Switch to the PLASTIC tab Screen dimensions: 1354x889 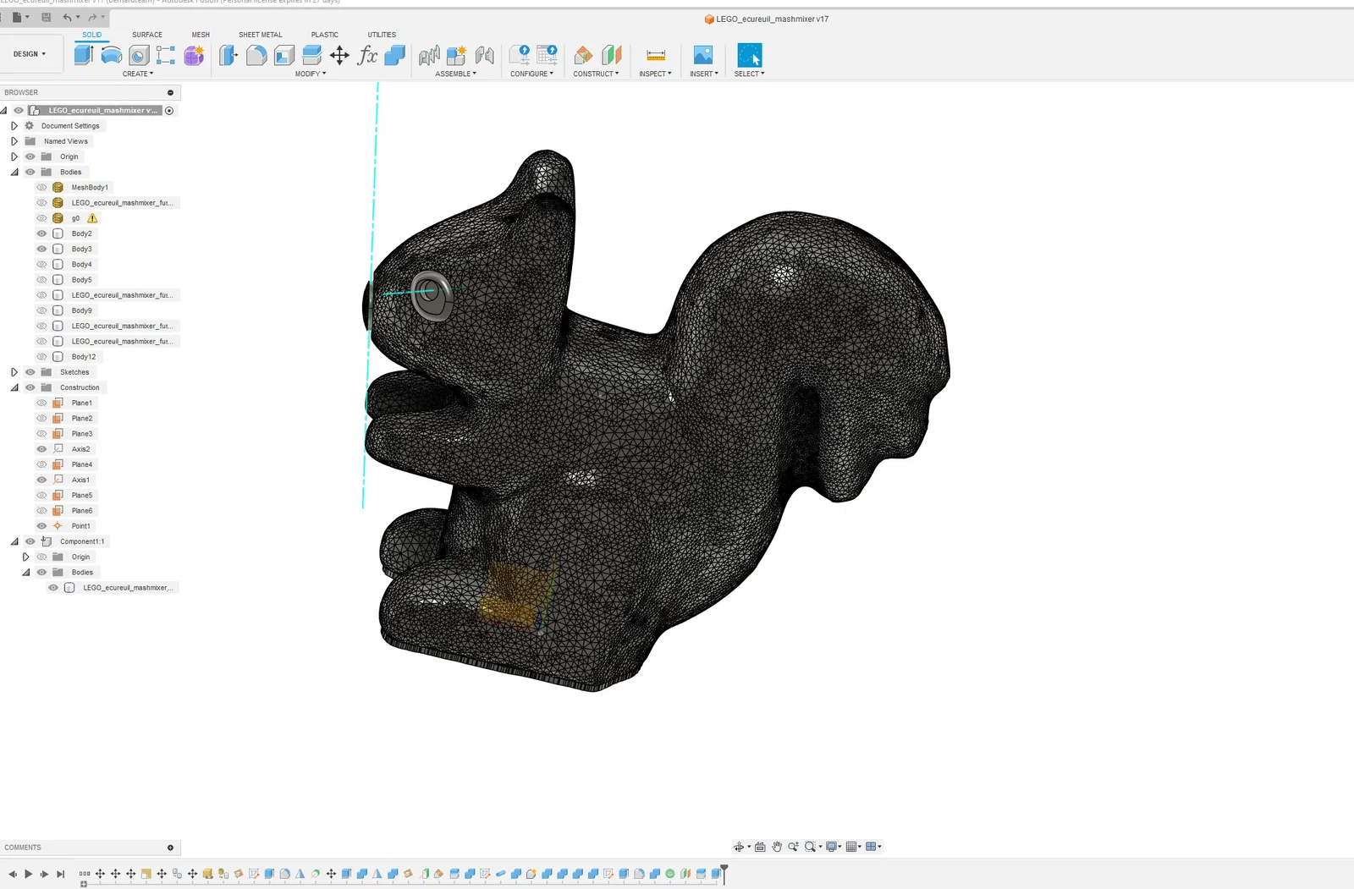pos(324,35)
